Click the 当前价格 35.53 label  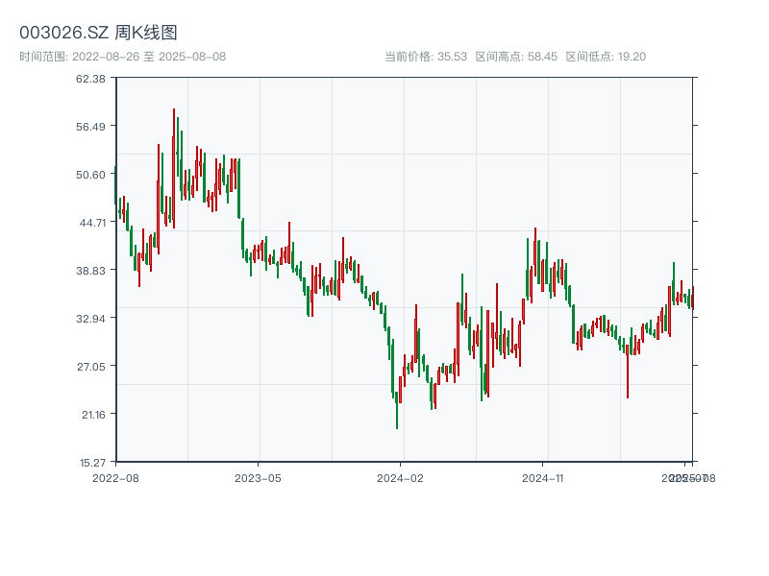[x=426, y=57]
